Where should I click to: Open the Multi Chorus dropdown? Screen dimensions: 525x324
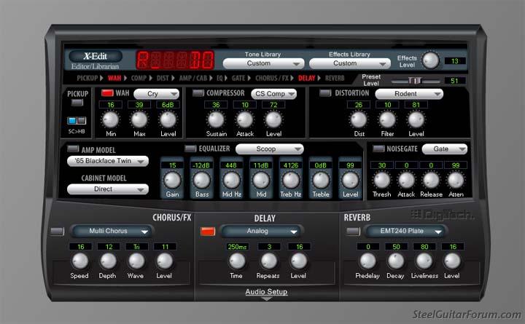(112, 231)
